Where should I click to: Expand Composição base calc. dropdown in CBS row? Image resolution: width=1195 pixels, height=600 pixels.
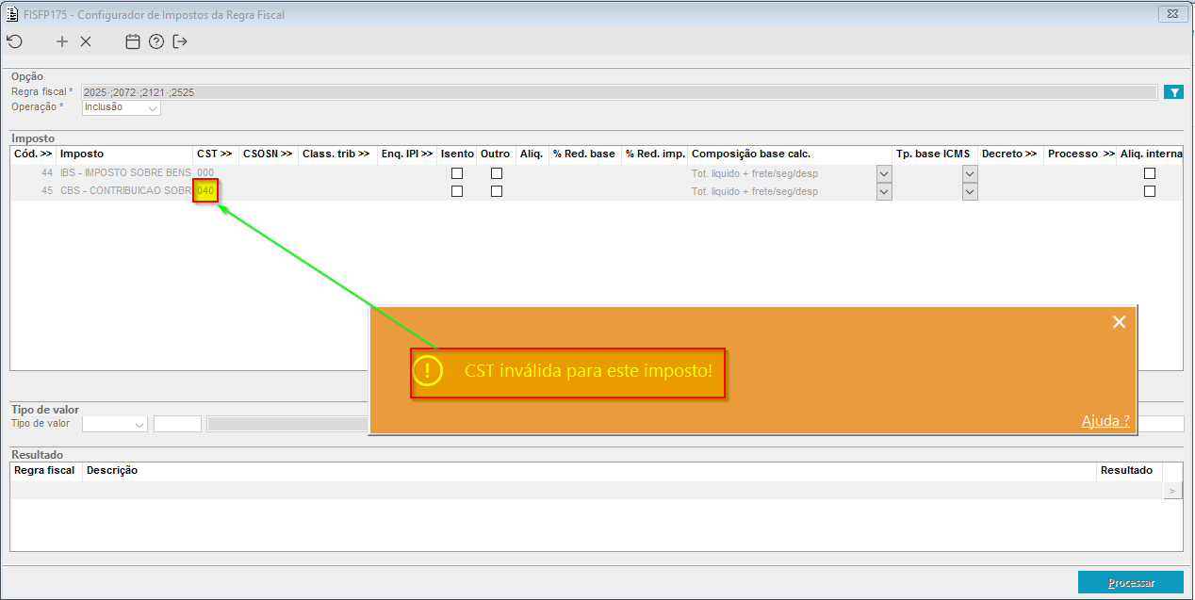(x=884, y=191)
